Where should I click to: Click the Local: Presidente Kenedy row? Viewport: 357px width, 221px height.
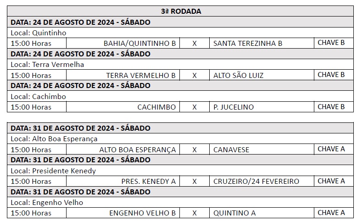(x=180, y=171)
